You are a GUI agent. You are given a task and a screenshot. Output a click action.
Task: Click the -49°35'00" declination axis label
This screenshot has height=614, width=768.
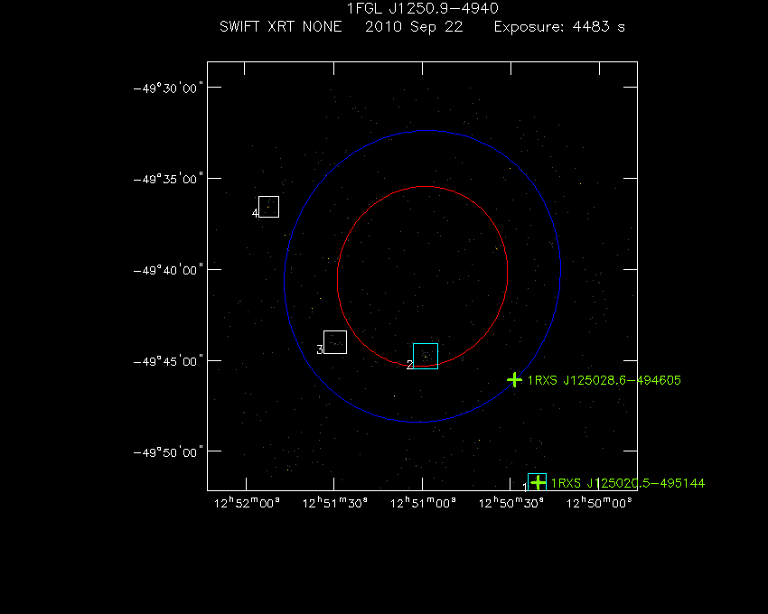coord(168,179)
